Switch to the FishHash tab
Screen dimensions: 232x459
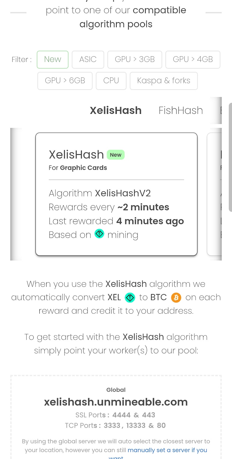(181, 110)
